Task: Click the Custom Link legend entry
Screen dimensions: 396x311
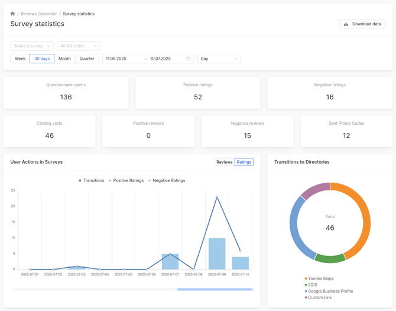Action: click(x=319, y=297)
